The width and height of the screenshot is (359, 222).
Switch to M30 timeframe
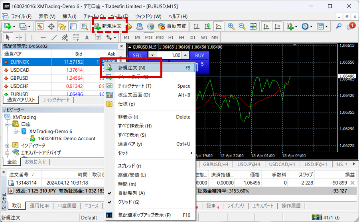(x=160, y=37)
